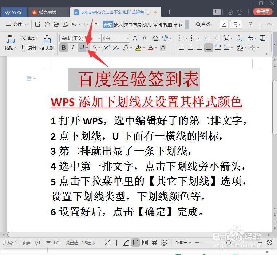Switch to outline view in status bar
The width and height of the screenshot is (277, 255).
click(x=145, y=243)
